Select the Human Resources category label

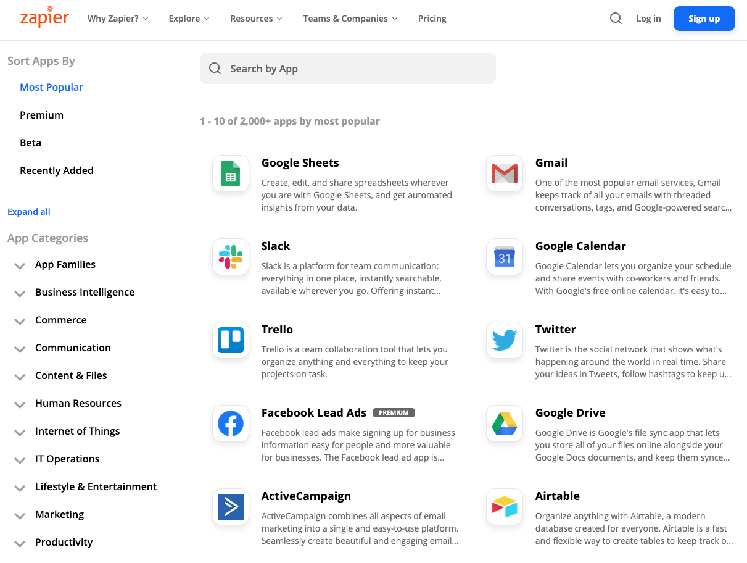click(x=78, y=403)
